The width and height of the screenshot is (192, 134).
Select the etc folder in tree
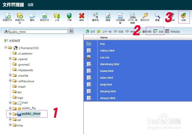click(x=20, y=92)
